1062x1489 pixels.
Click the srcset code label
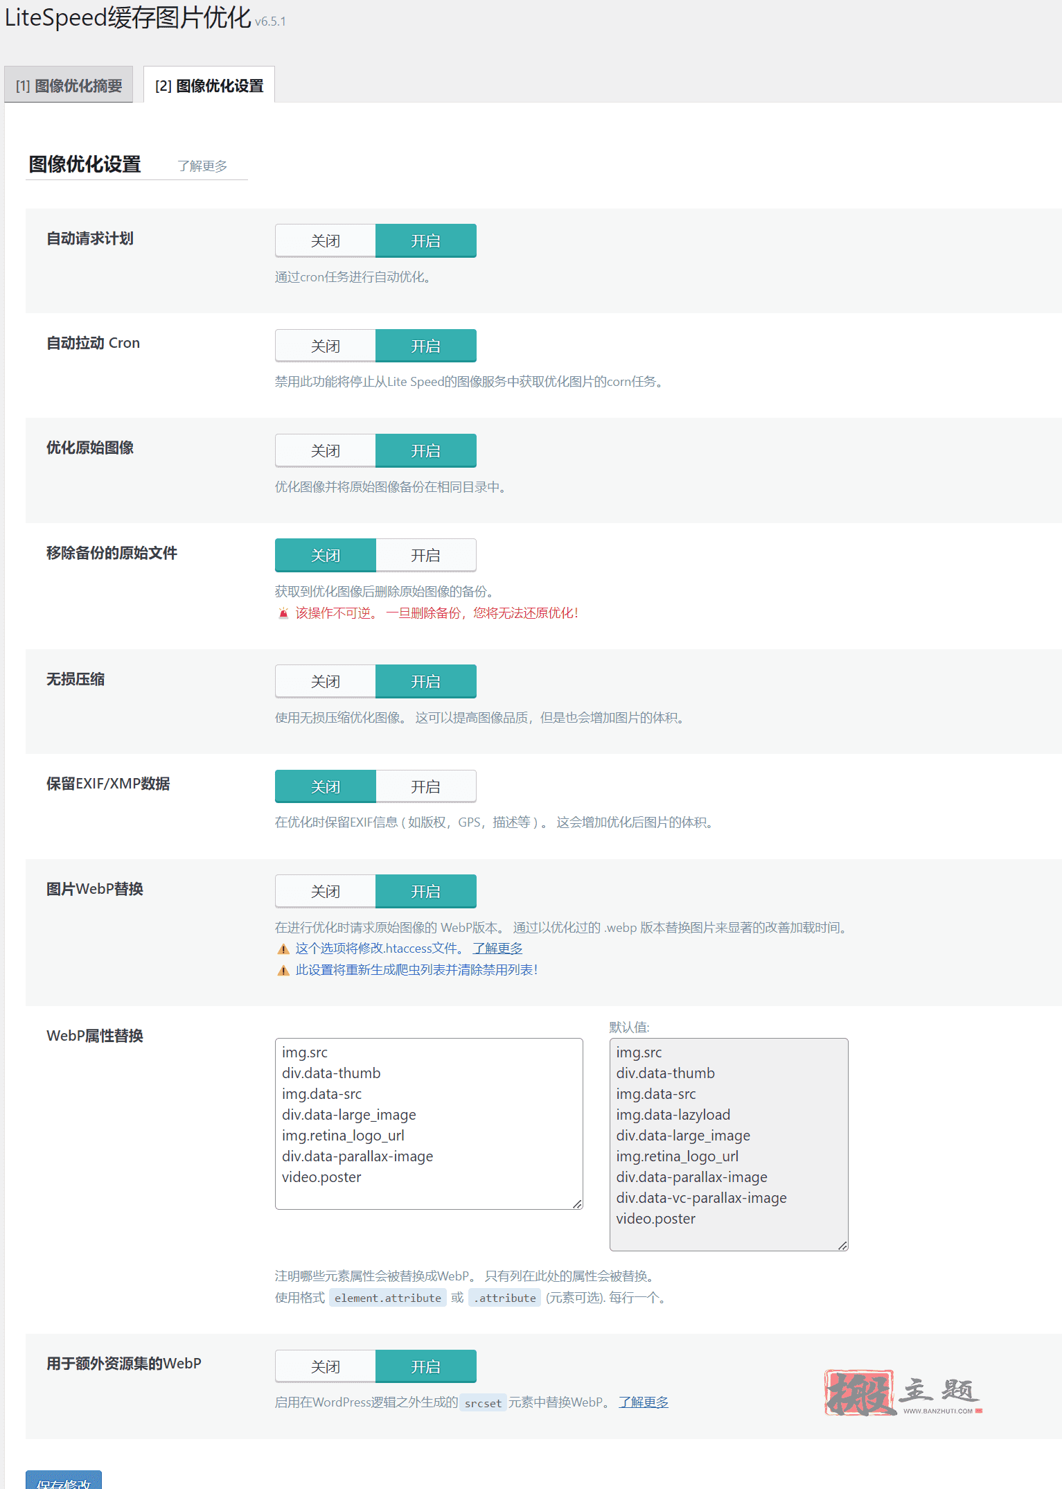click(x=483, y=1402)
